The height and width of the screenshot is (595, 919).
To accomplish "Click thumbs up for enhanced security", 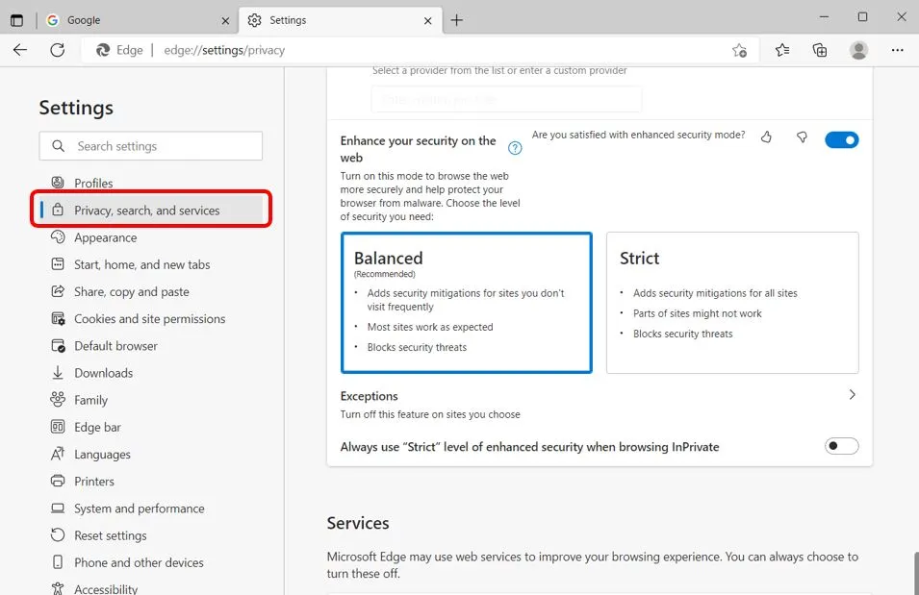I will click(x=766, y=137).
